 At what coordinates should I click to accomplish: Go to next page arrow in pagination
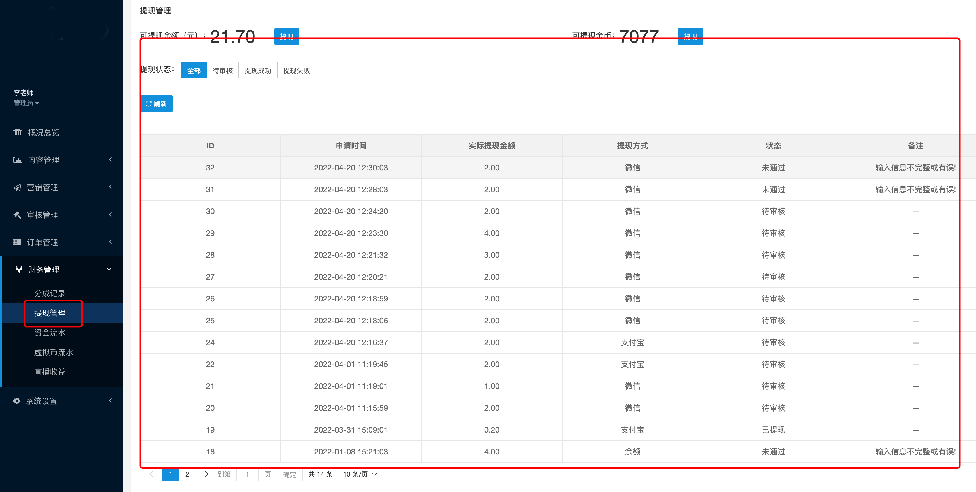click(x=206, y=474)
